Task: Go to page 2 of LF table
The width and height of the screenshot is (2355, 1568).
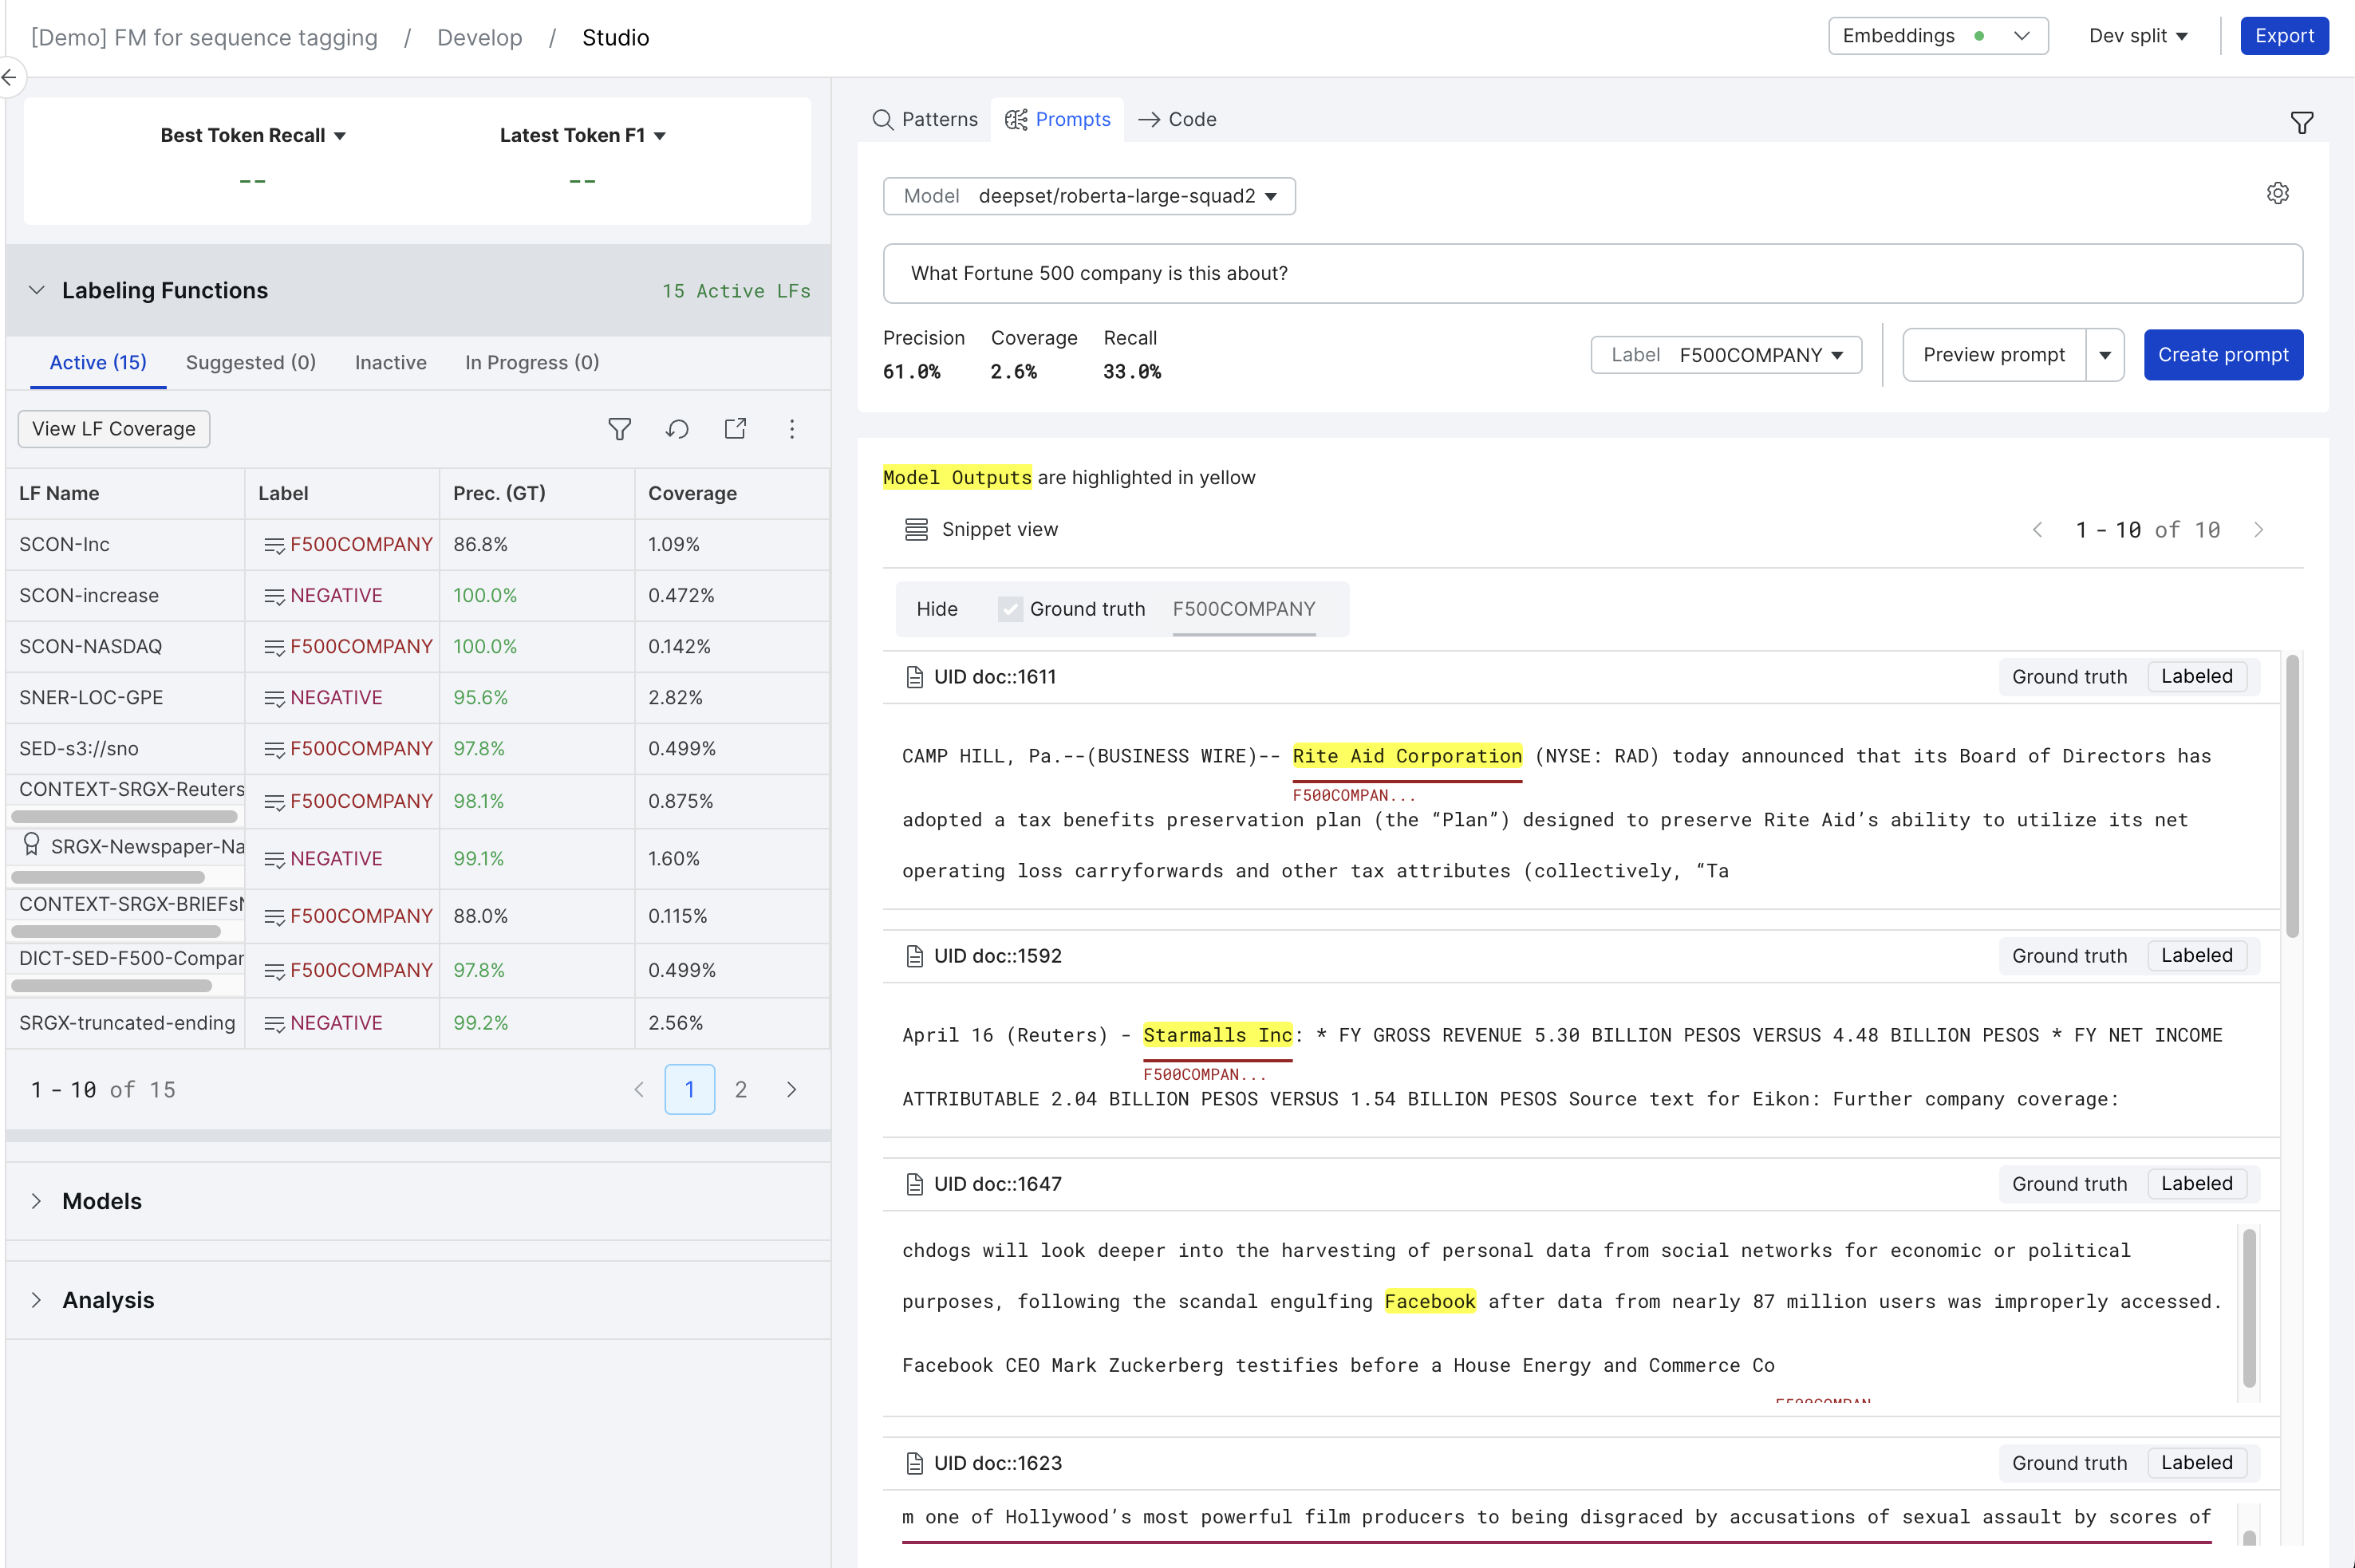Action: (x=741, y=1089)
